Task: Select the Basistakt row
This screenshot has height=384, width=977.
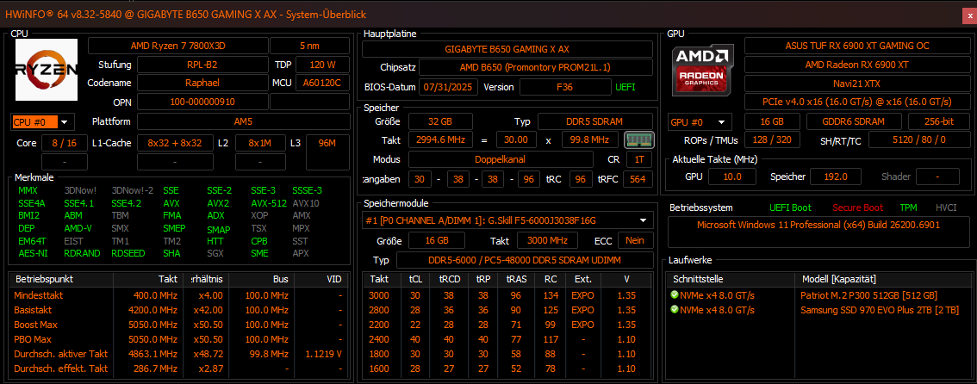Action: click(x=177, y=310)
